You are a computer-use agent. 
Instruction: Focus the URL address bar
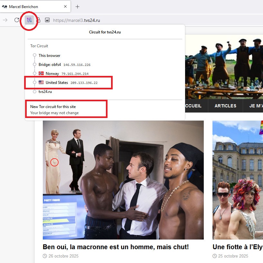[145, 20]
